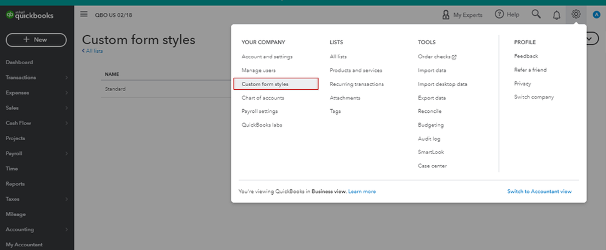Open the account avatar icon
This screenshot has height=250, width=606.
596,15
